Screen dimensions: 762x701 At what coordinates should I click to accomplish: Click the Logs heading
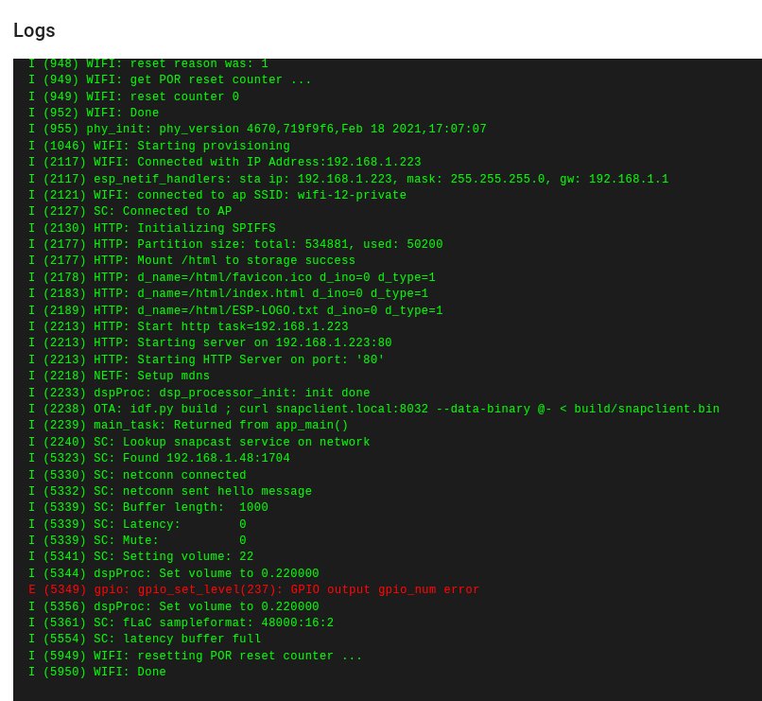34,30
